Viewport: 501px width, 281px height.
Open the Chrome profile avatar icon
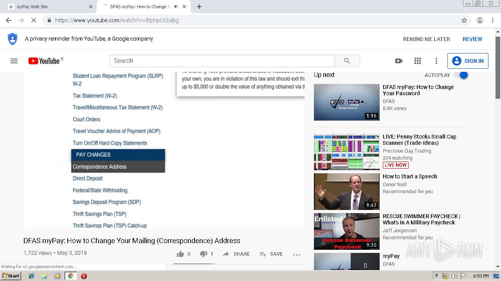tap(479, 20)
